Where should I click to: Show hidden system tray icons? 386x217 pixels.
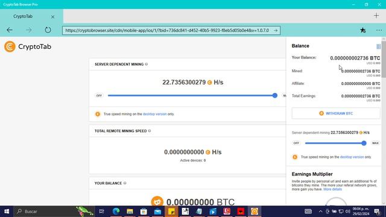pos(320,212)
